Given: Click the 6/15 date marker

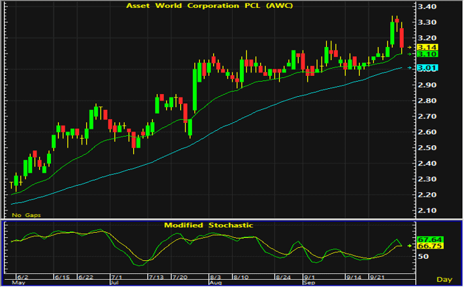Looking at the screenshot, I should tap(62, 277).
